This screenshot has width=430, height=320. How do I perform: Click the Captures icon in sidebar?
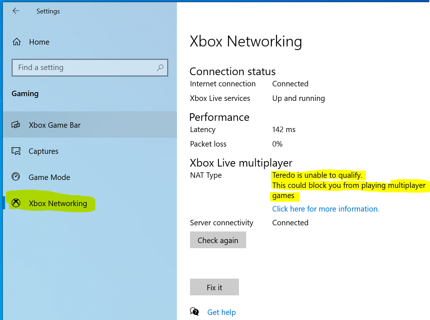(16, 151)
